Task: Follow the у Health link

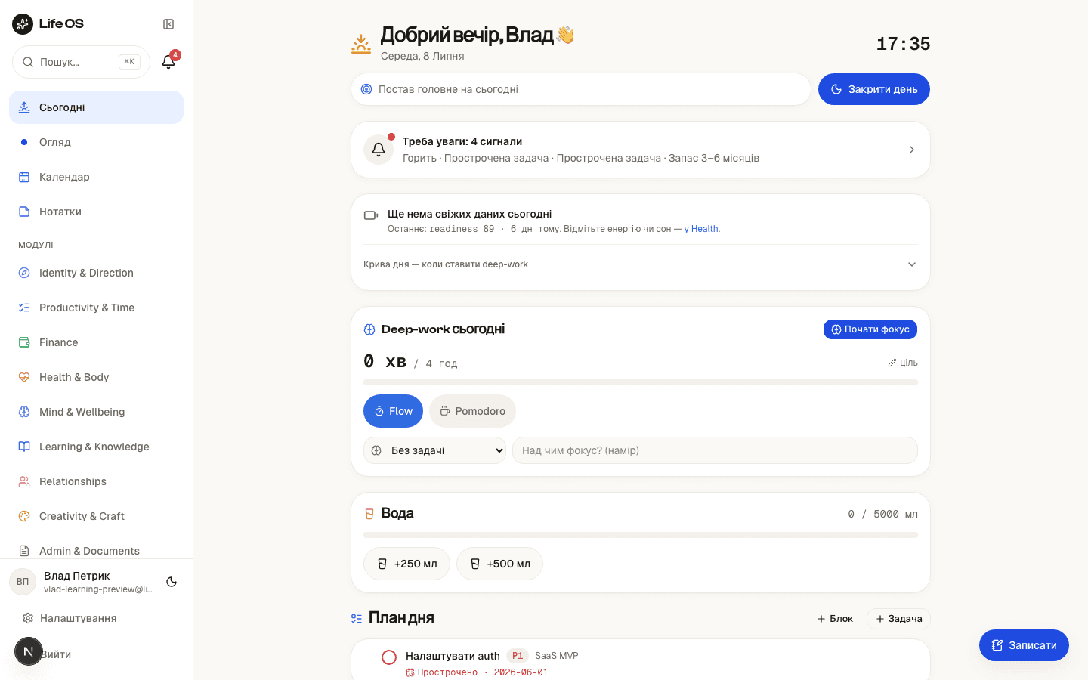Action: (702, 229)
